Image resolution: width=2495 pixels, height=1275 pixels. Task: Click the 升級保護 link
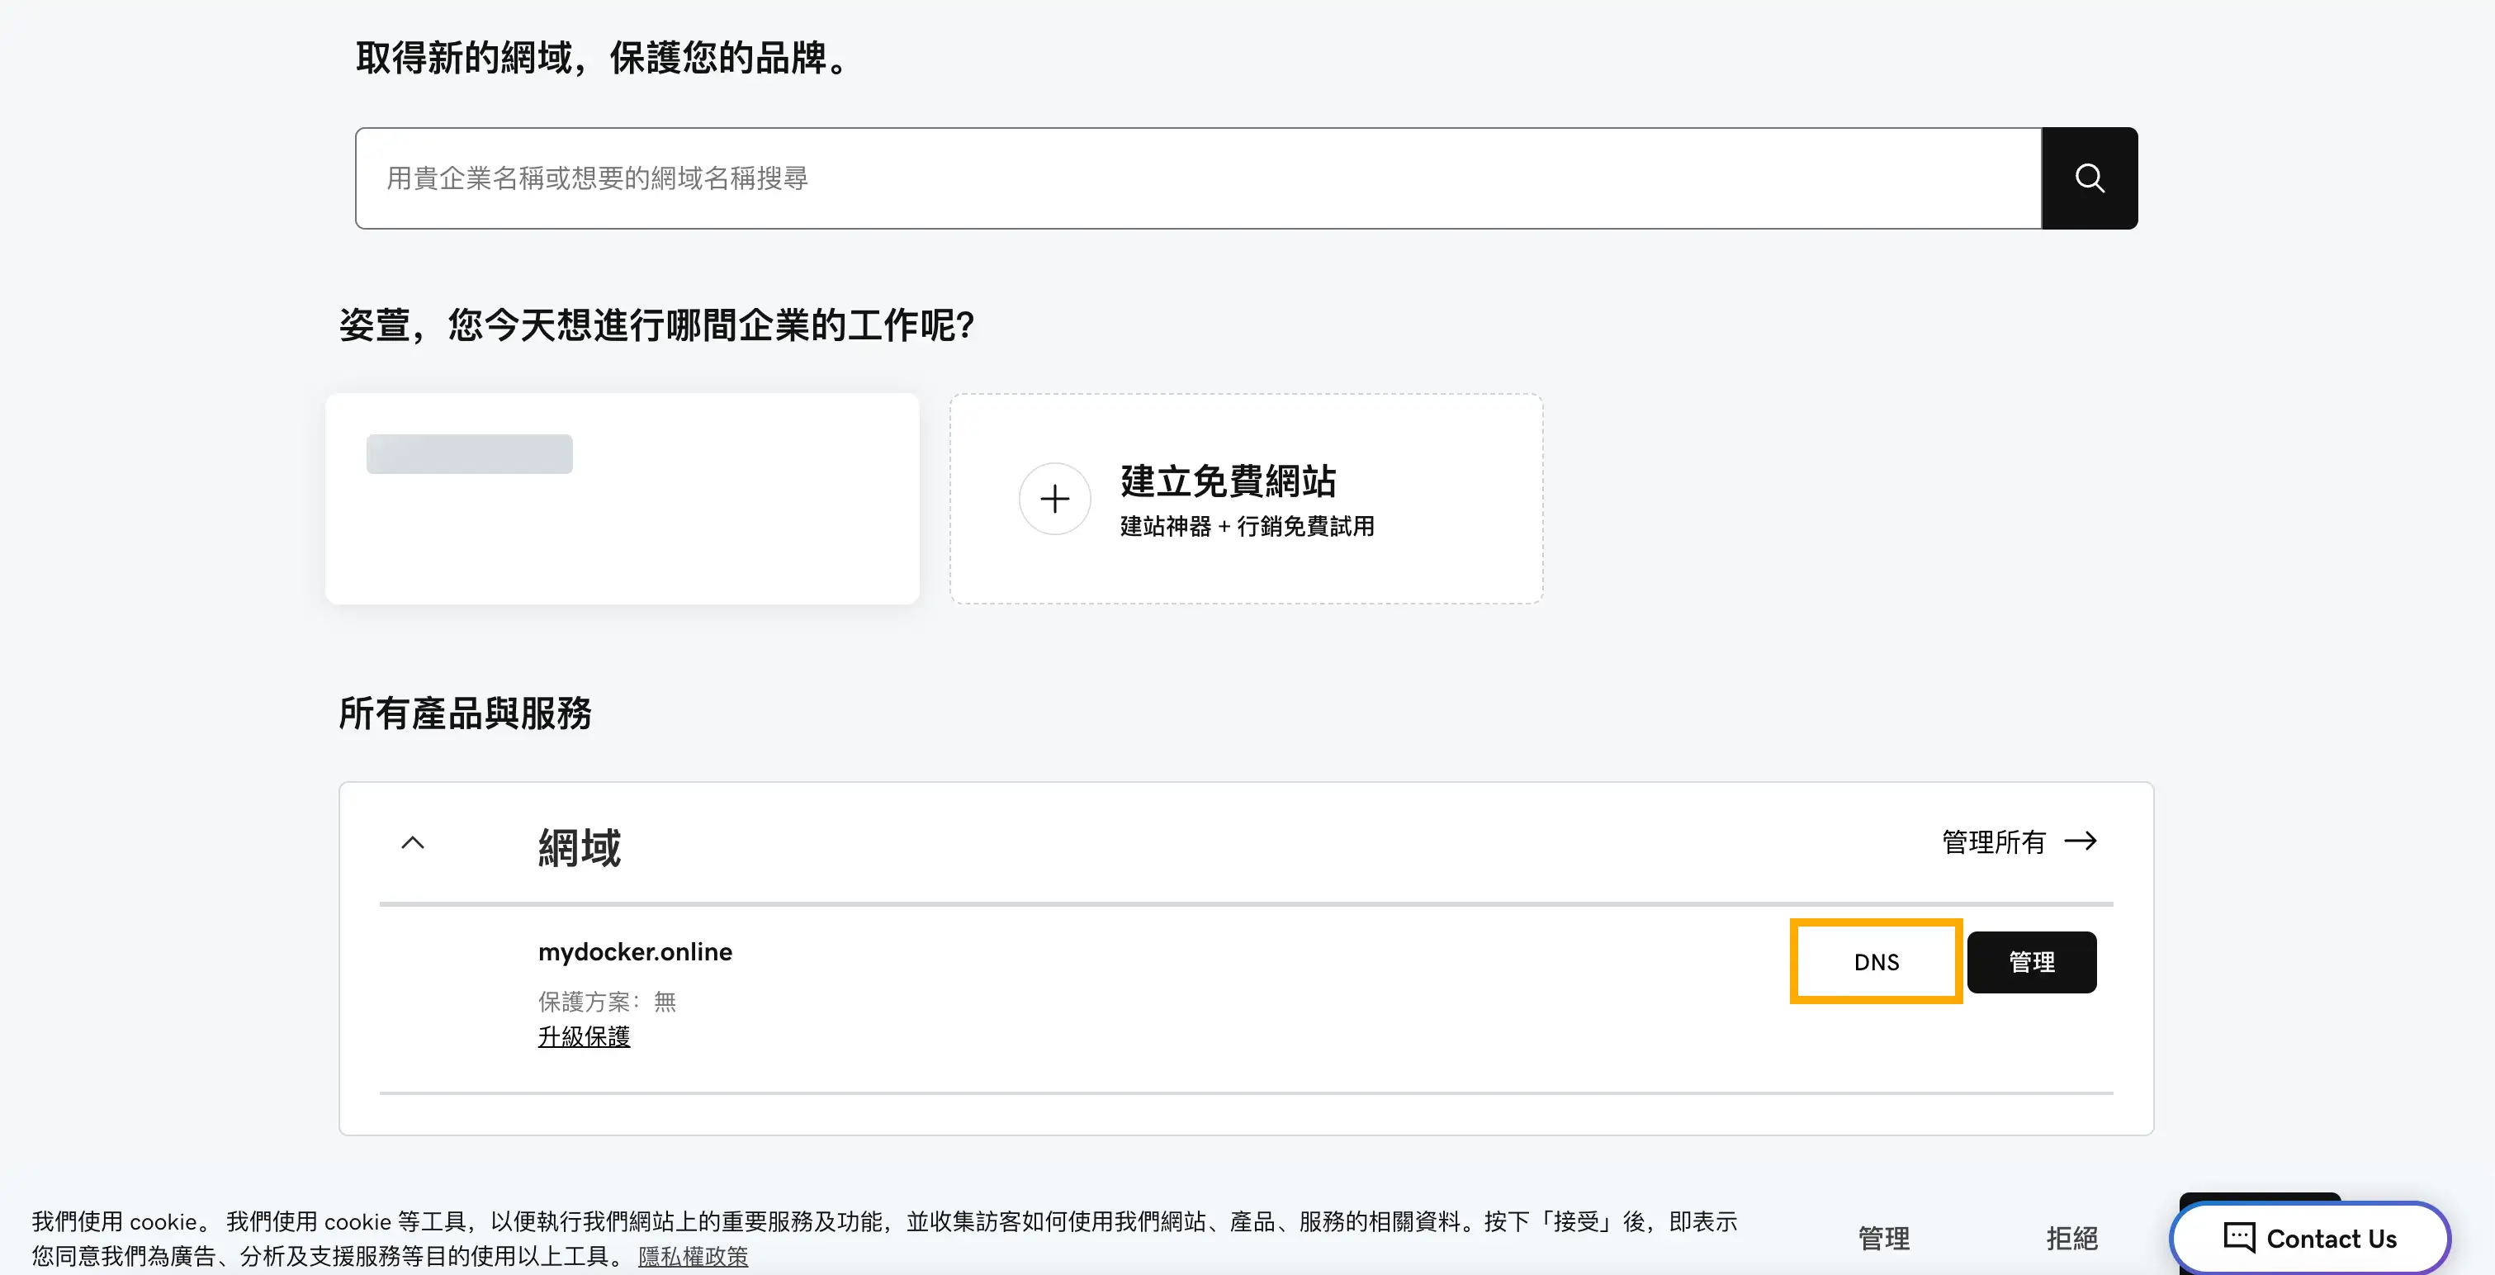pos(583,1036)
